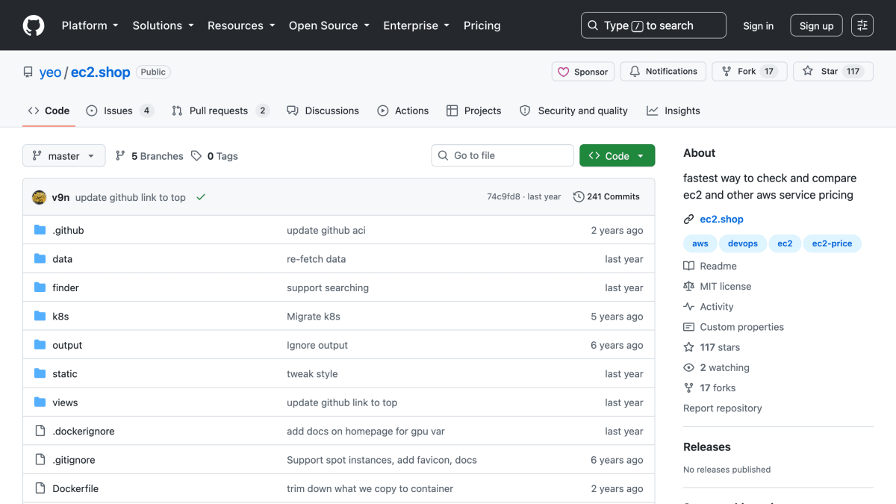
Task: Click the appearance settings icon in header
Action: (x=862, y=25)
